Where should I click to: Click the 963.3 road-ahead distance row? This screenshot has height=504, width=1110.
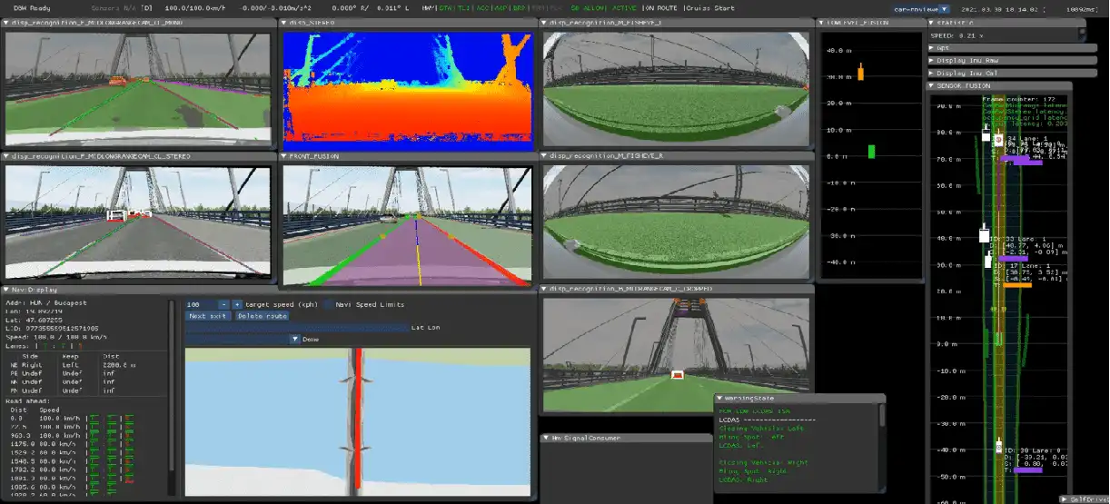(x=73, y=435)
